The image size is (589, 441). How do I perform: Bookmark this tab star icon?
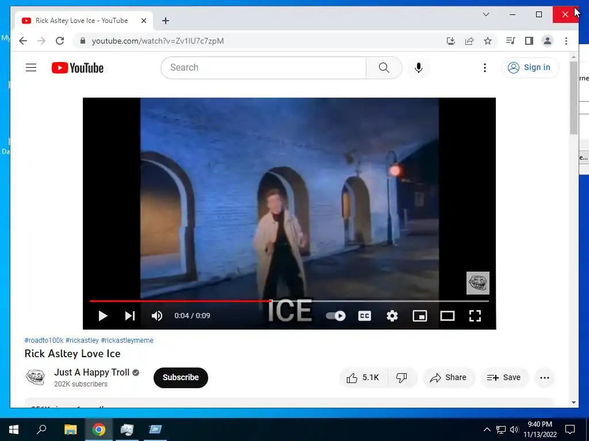(488, 41)
